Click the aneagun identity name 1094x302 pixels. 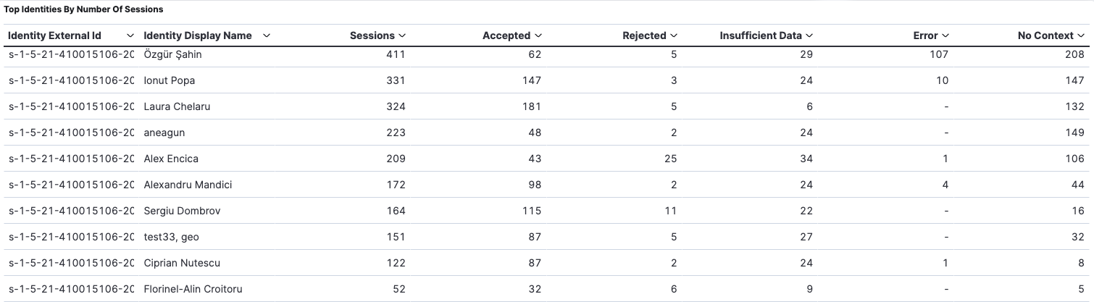165,133
